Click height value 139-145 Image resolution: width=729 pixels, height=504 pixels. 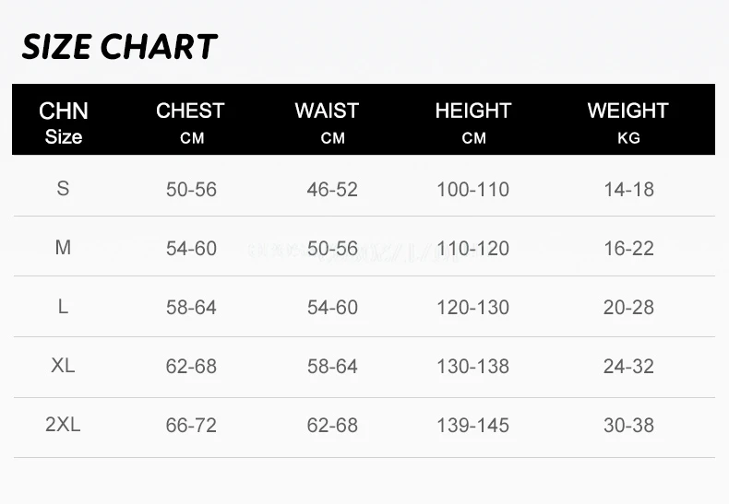tap(472, 425)
